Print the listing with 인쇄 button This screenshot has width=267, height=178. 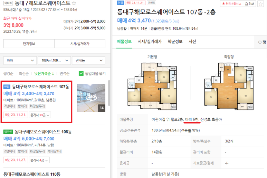tap(249, 4)
